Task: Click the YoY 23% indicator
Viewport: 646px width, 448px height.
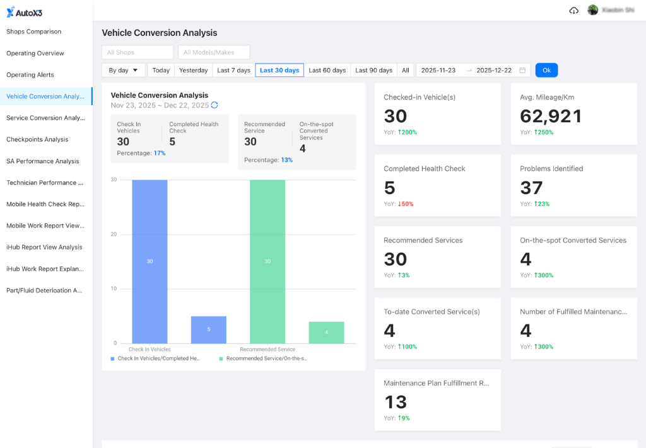Action: 542,204
